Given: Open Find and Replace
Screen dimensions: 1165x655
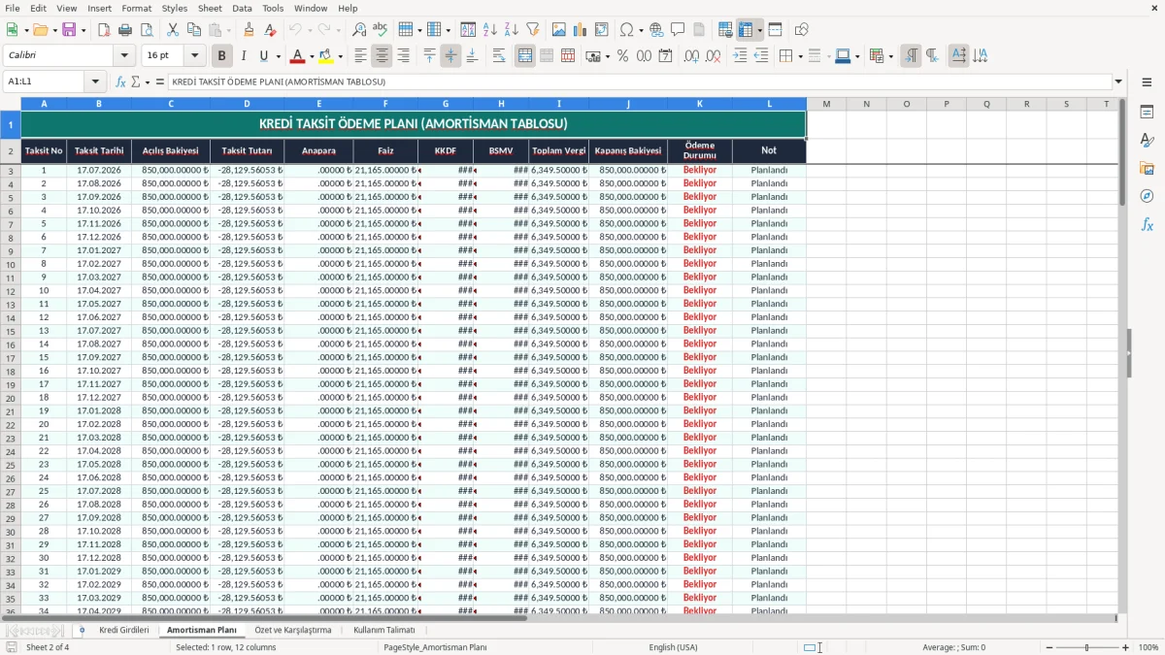Looking at the screenshot, I should coord(358,30).
